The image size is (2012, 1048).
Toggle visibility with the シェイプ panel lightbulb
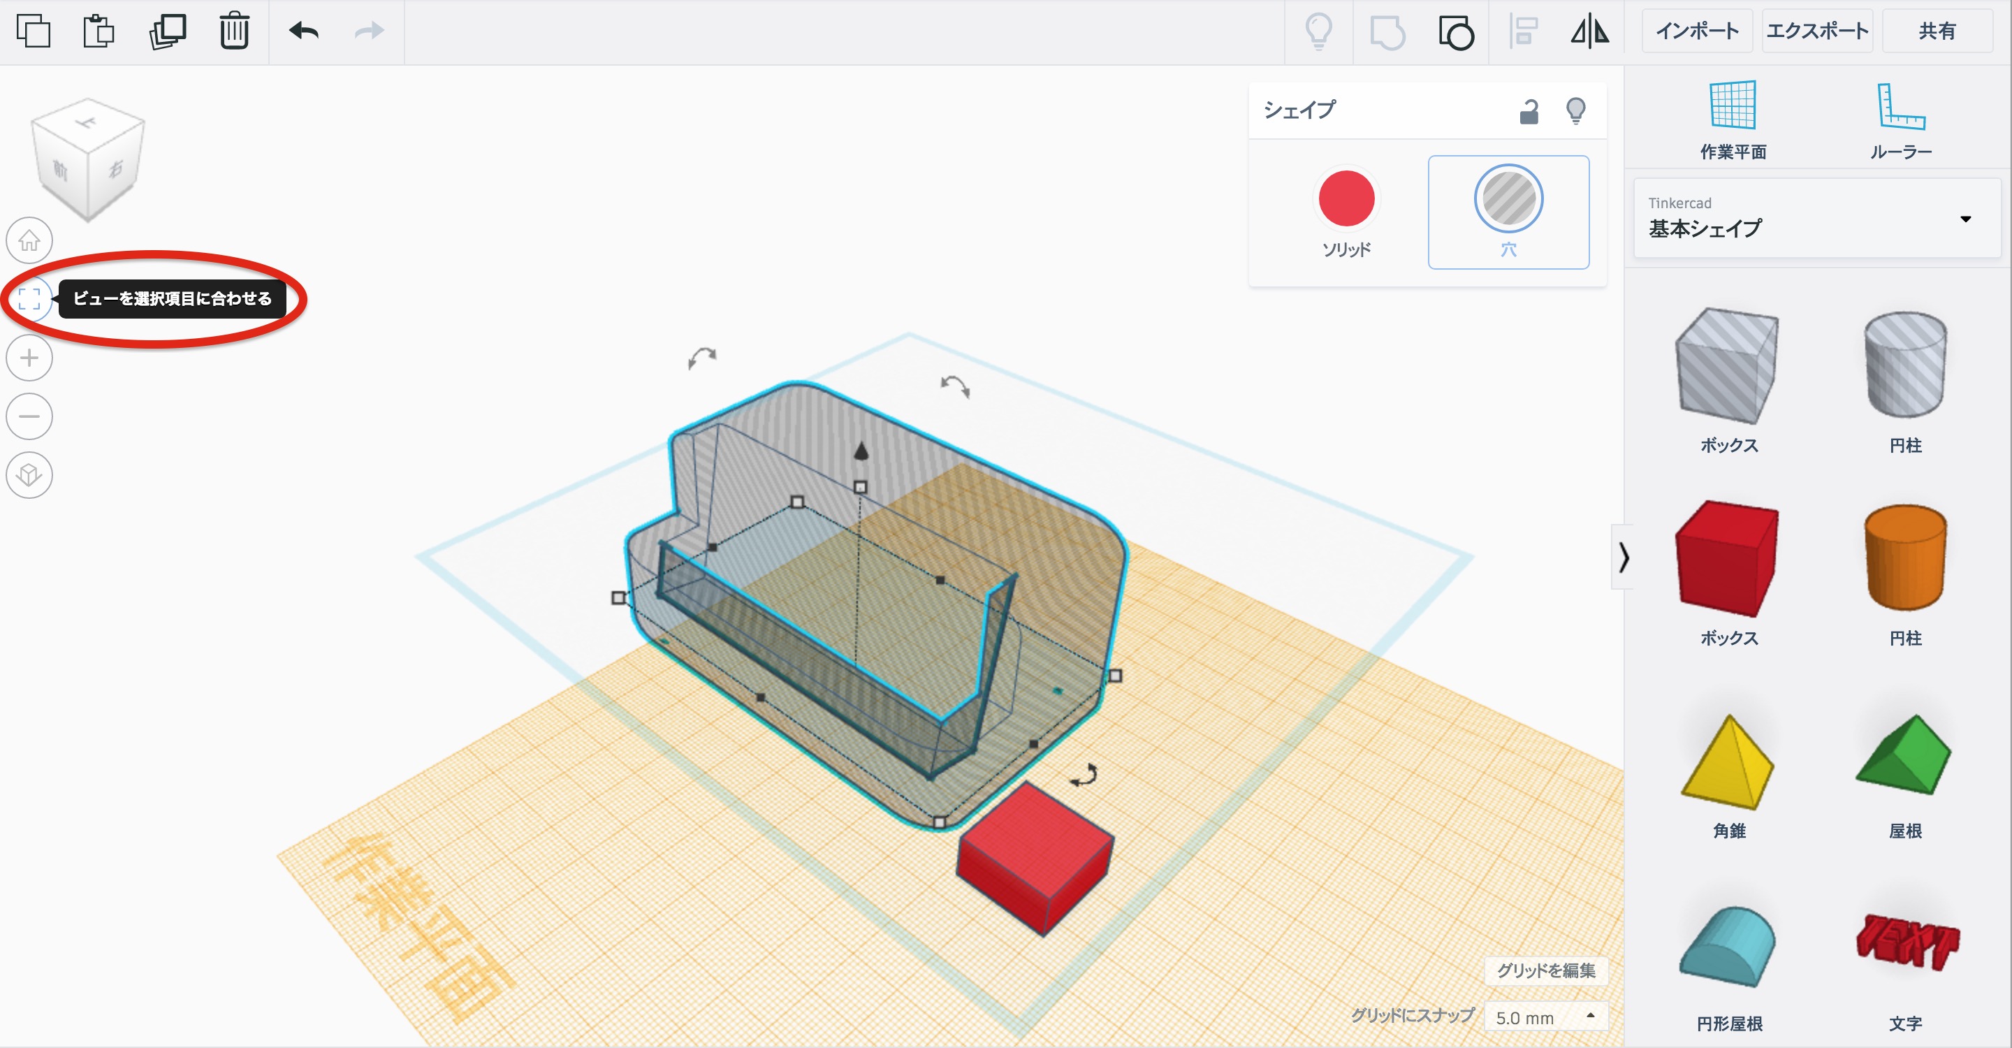1575,111
